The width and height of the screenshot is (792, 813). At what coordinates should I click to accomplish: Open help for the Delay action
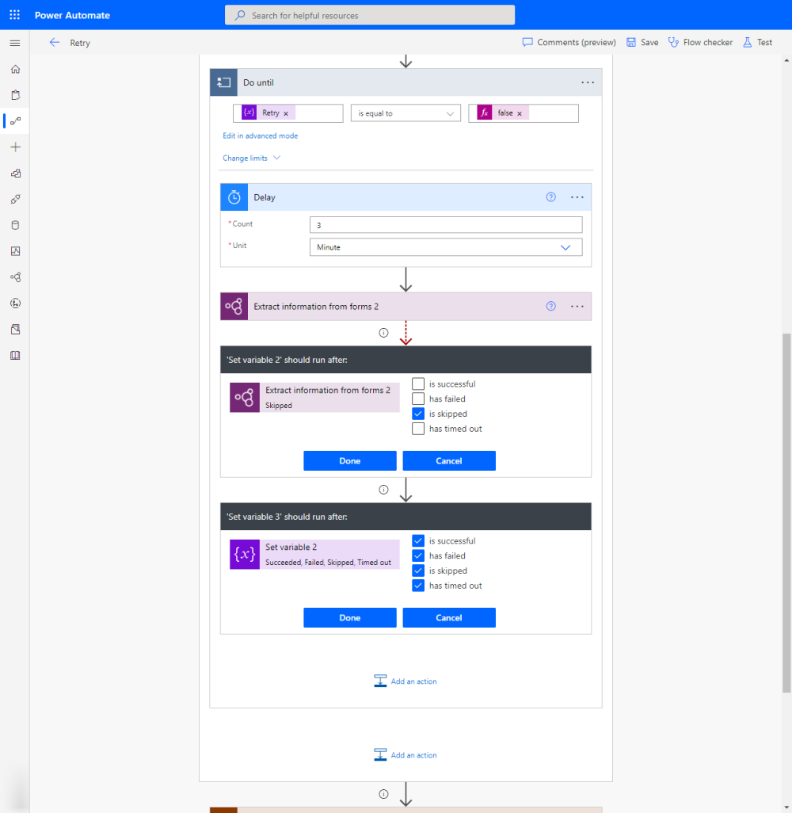[x=551, y=197]
